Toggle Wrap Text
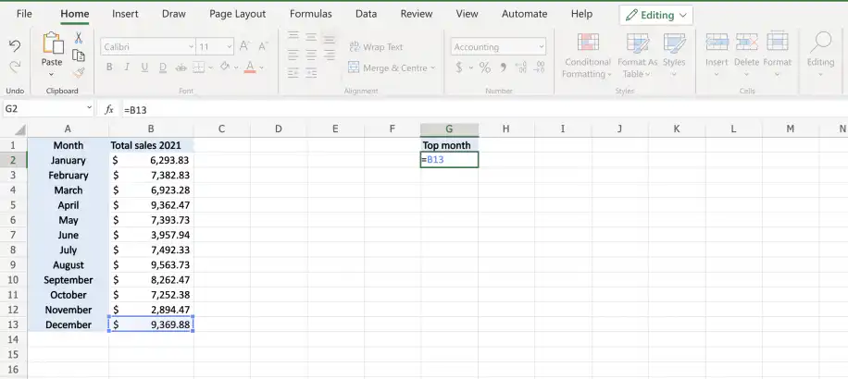This screenshot has width=848, height=379. point(376,47)
